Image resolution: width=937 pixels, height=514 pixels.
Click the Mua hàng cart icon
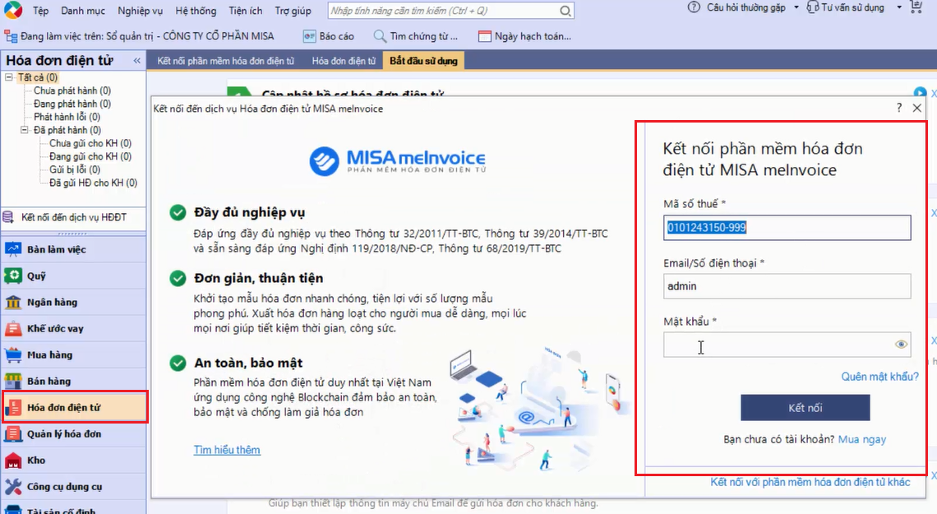pyautogui.click(x=13, y=354)
